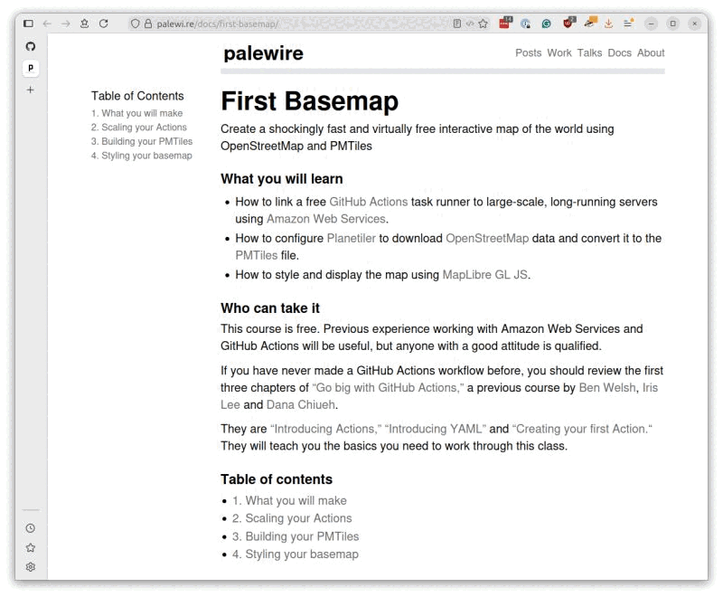Click the code brackets icon in address bar
Screen dimensions: 723x597
click(x=470, y=24)
